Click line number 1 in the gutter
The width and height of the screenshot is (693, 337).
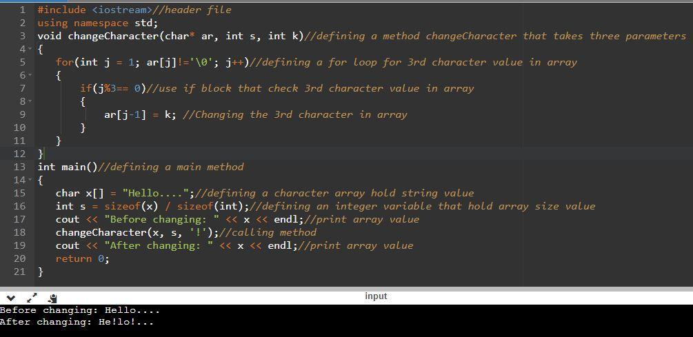pos(23,10)
